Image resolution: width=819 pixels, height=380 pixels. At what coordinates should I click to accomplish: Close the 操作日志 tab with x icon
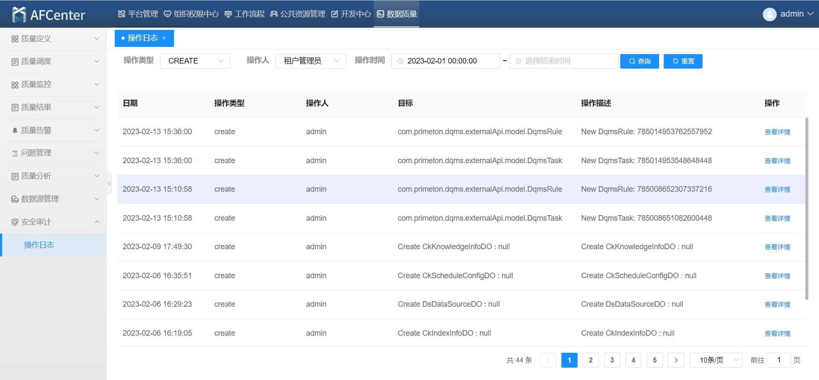pyautogui.click(x=164, y=38)
